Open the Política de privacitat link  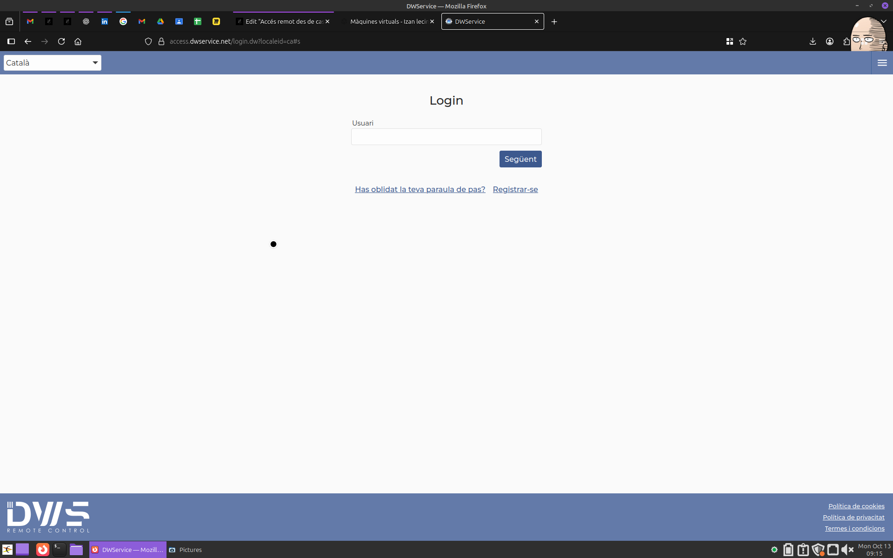(x=853, y=517)
